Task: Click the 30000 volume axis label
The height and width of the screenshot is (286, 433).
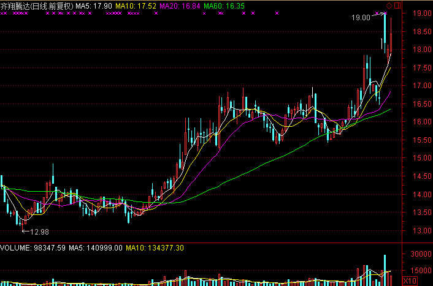Action: click(420, 255)
